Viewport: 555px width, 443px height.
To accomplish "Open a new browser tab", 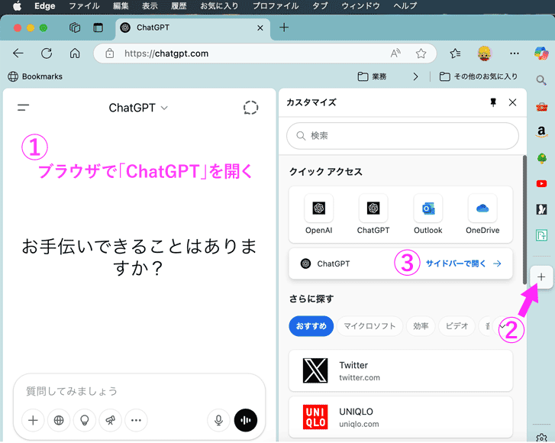I will point(284,27).
